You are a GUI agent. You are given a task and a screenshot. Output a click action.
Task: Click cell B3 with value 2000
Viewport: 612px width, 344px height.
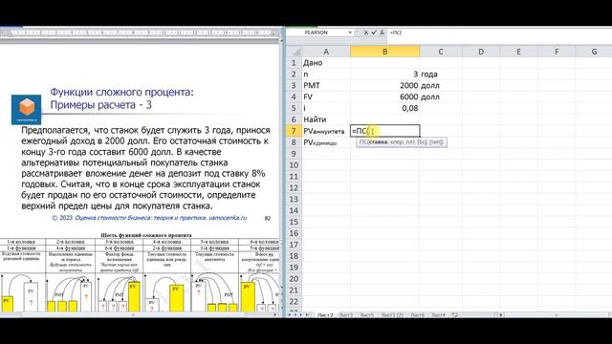[384, 85]
